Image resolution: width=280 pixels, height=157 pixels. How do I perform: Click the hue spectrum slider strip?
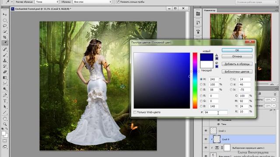tap(195, 80)
